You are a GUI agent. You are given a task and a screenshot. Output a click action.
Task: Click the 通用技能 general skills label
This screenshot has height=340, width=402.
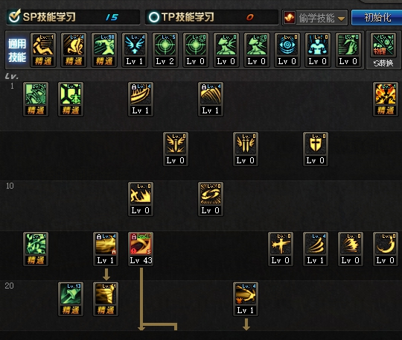click(x=17, y=51)
